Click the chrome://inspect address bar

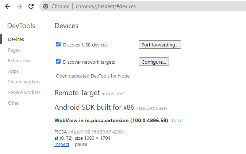click(146, 6)
